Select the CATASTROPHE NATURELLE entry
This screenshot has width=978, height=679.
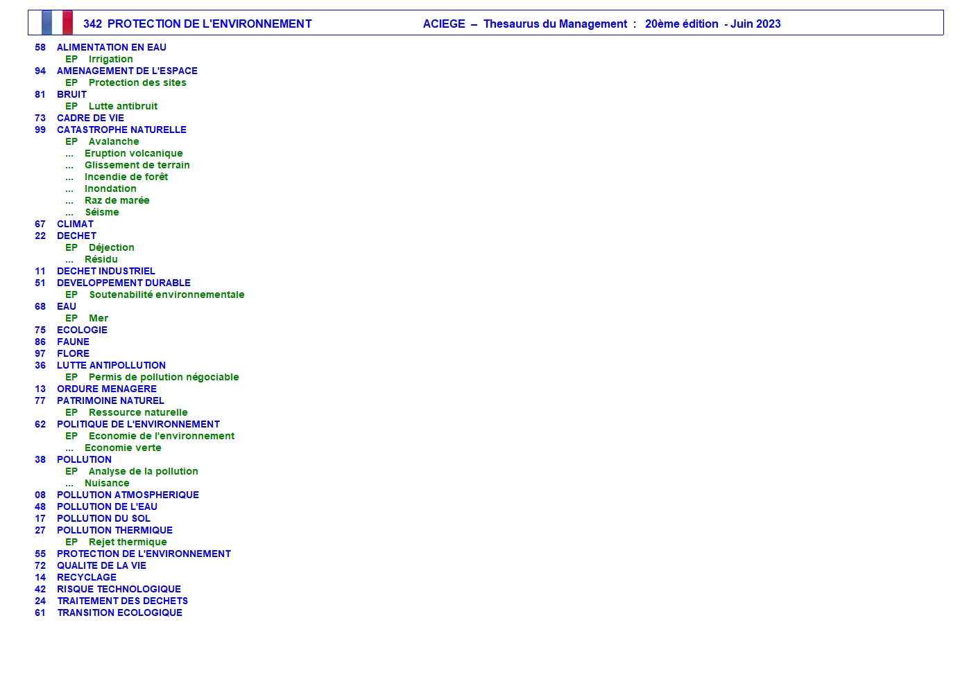pos(121,130)
